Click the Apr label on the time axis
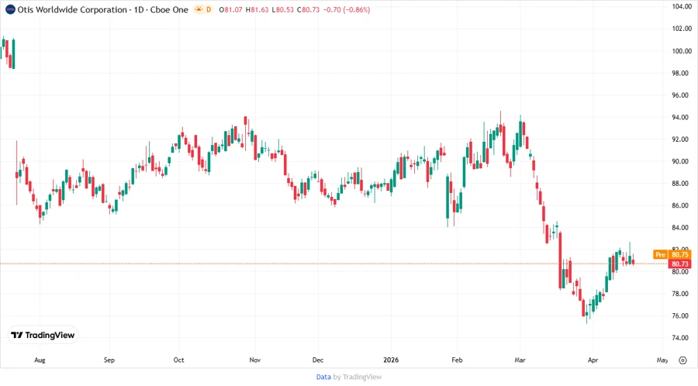 click(x=593, y=360)
